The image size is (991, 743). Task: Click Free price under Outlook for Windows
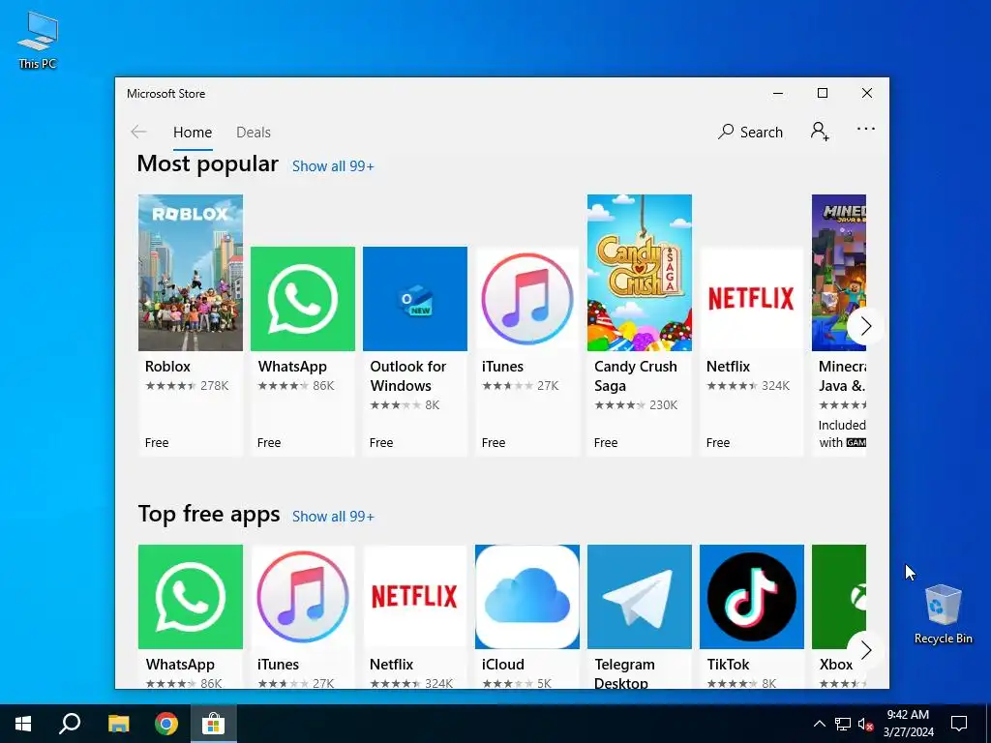point(381,443)
